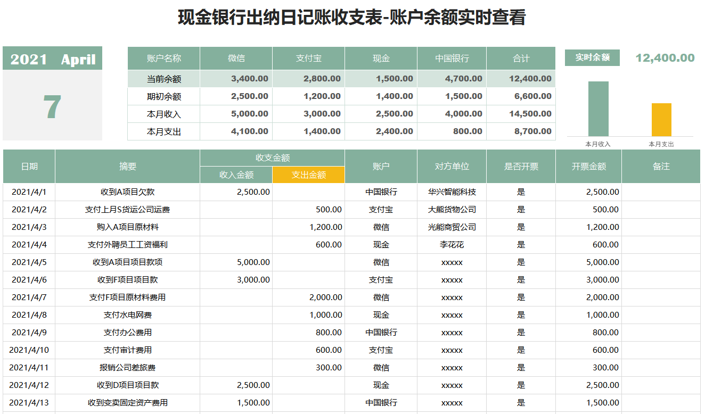This screenshot has width=705, height=414.
Task: Select the 2021 April calendar header
Action: point(52,59)
